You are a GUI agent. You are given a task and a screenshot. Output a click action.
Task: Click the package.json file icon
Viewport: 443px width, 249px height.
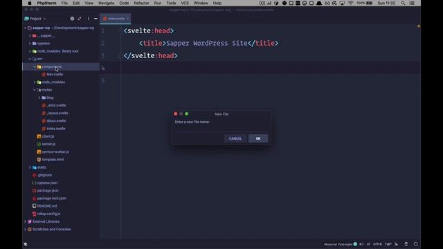pyautogui.click(x=34, y=191)
